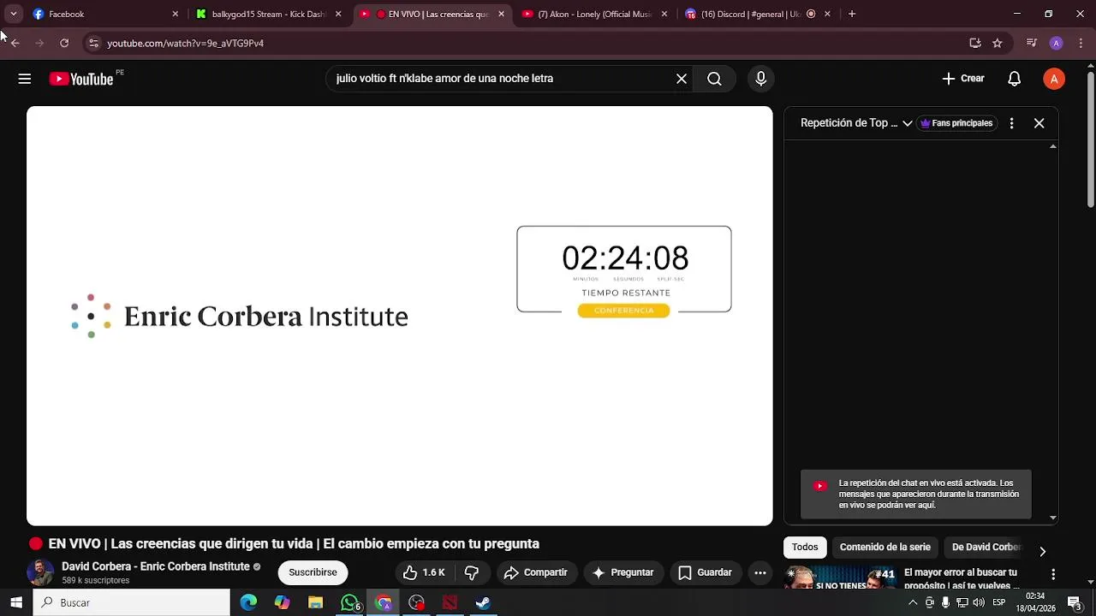
Task: Run search with the magnifier button
Action: coord(714,79)
